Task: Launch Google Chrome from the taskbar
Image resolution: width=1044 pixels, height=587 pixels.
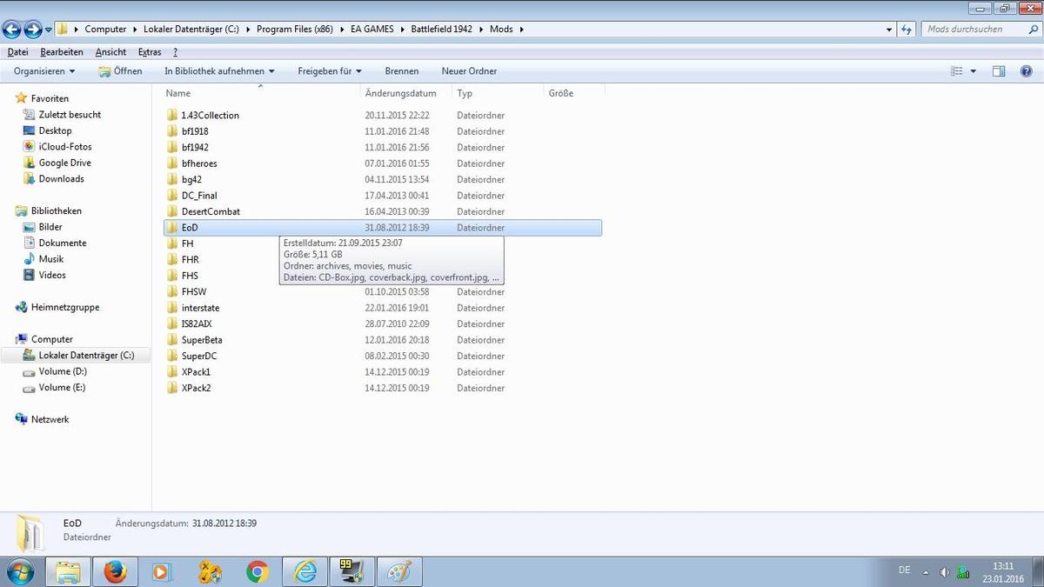Action: (x=257, y=571)
